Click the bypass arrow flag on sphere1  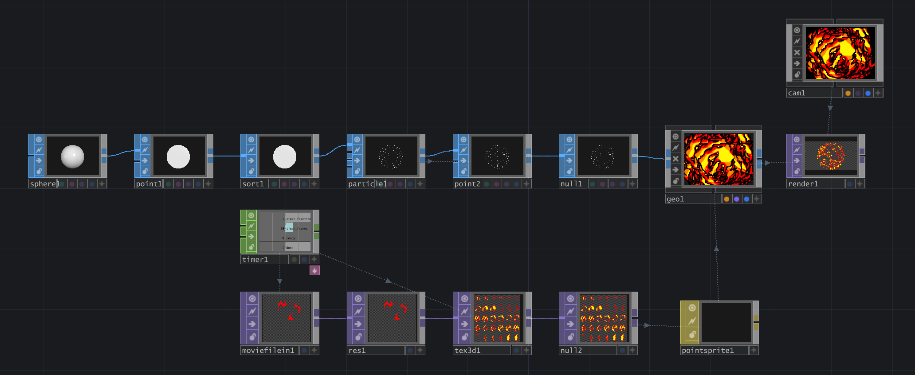(39, 160)
